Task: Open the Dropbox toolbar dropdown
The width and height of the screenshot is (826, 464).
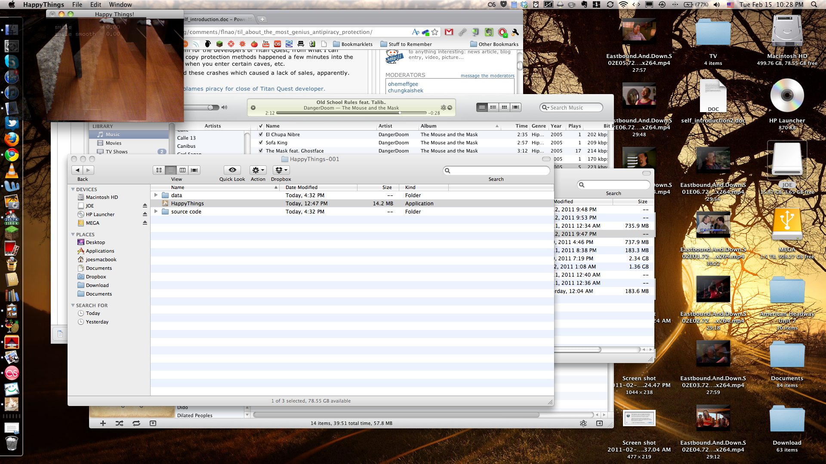Action: pyautogui.click(x=281, y=170)
